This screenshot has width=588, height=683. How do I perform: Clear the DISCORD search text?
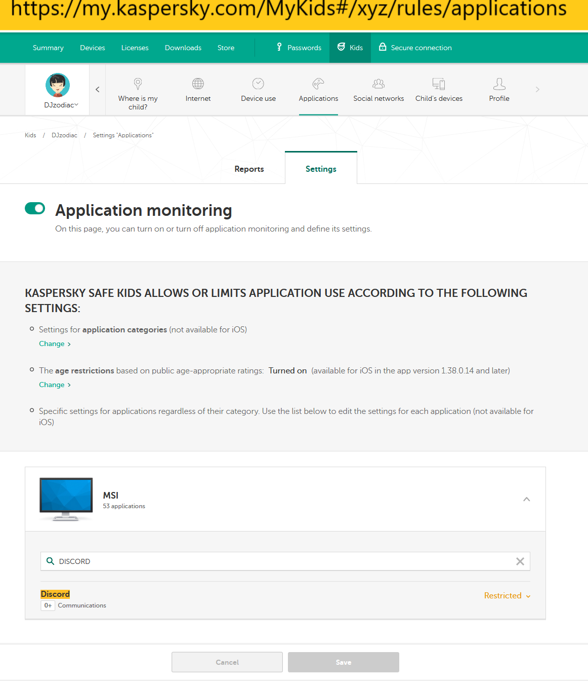(520, 561)
